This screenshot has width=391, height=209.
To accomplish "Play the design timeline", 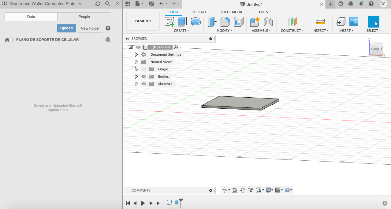I will [x=143, y=203].
